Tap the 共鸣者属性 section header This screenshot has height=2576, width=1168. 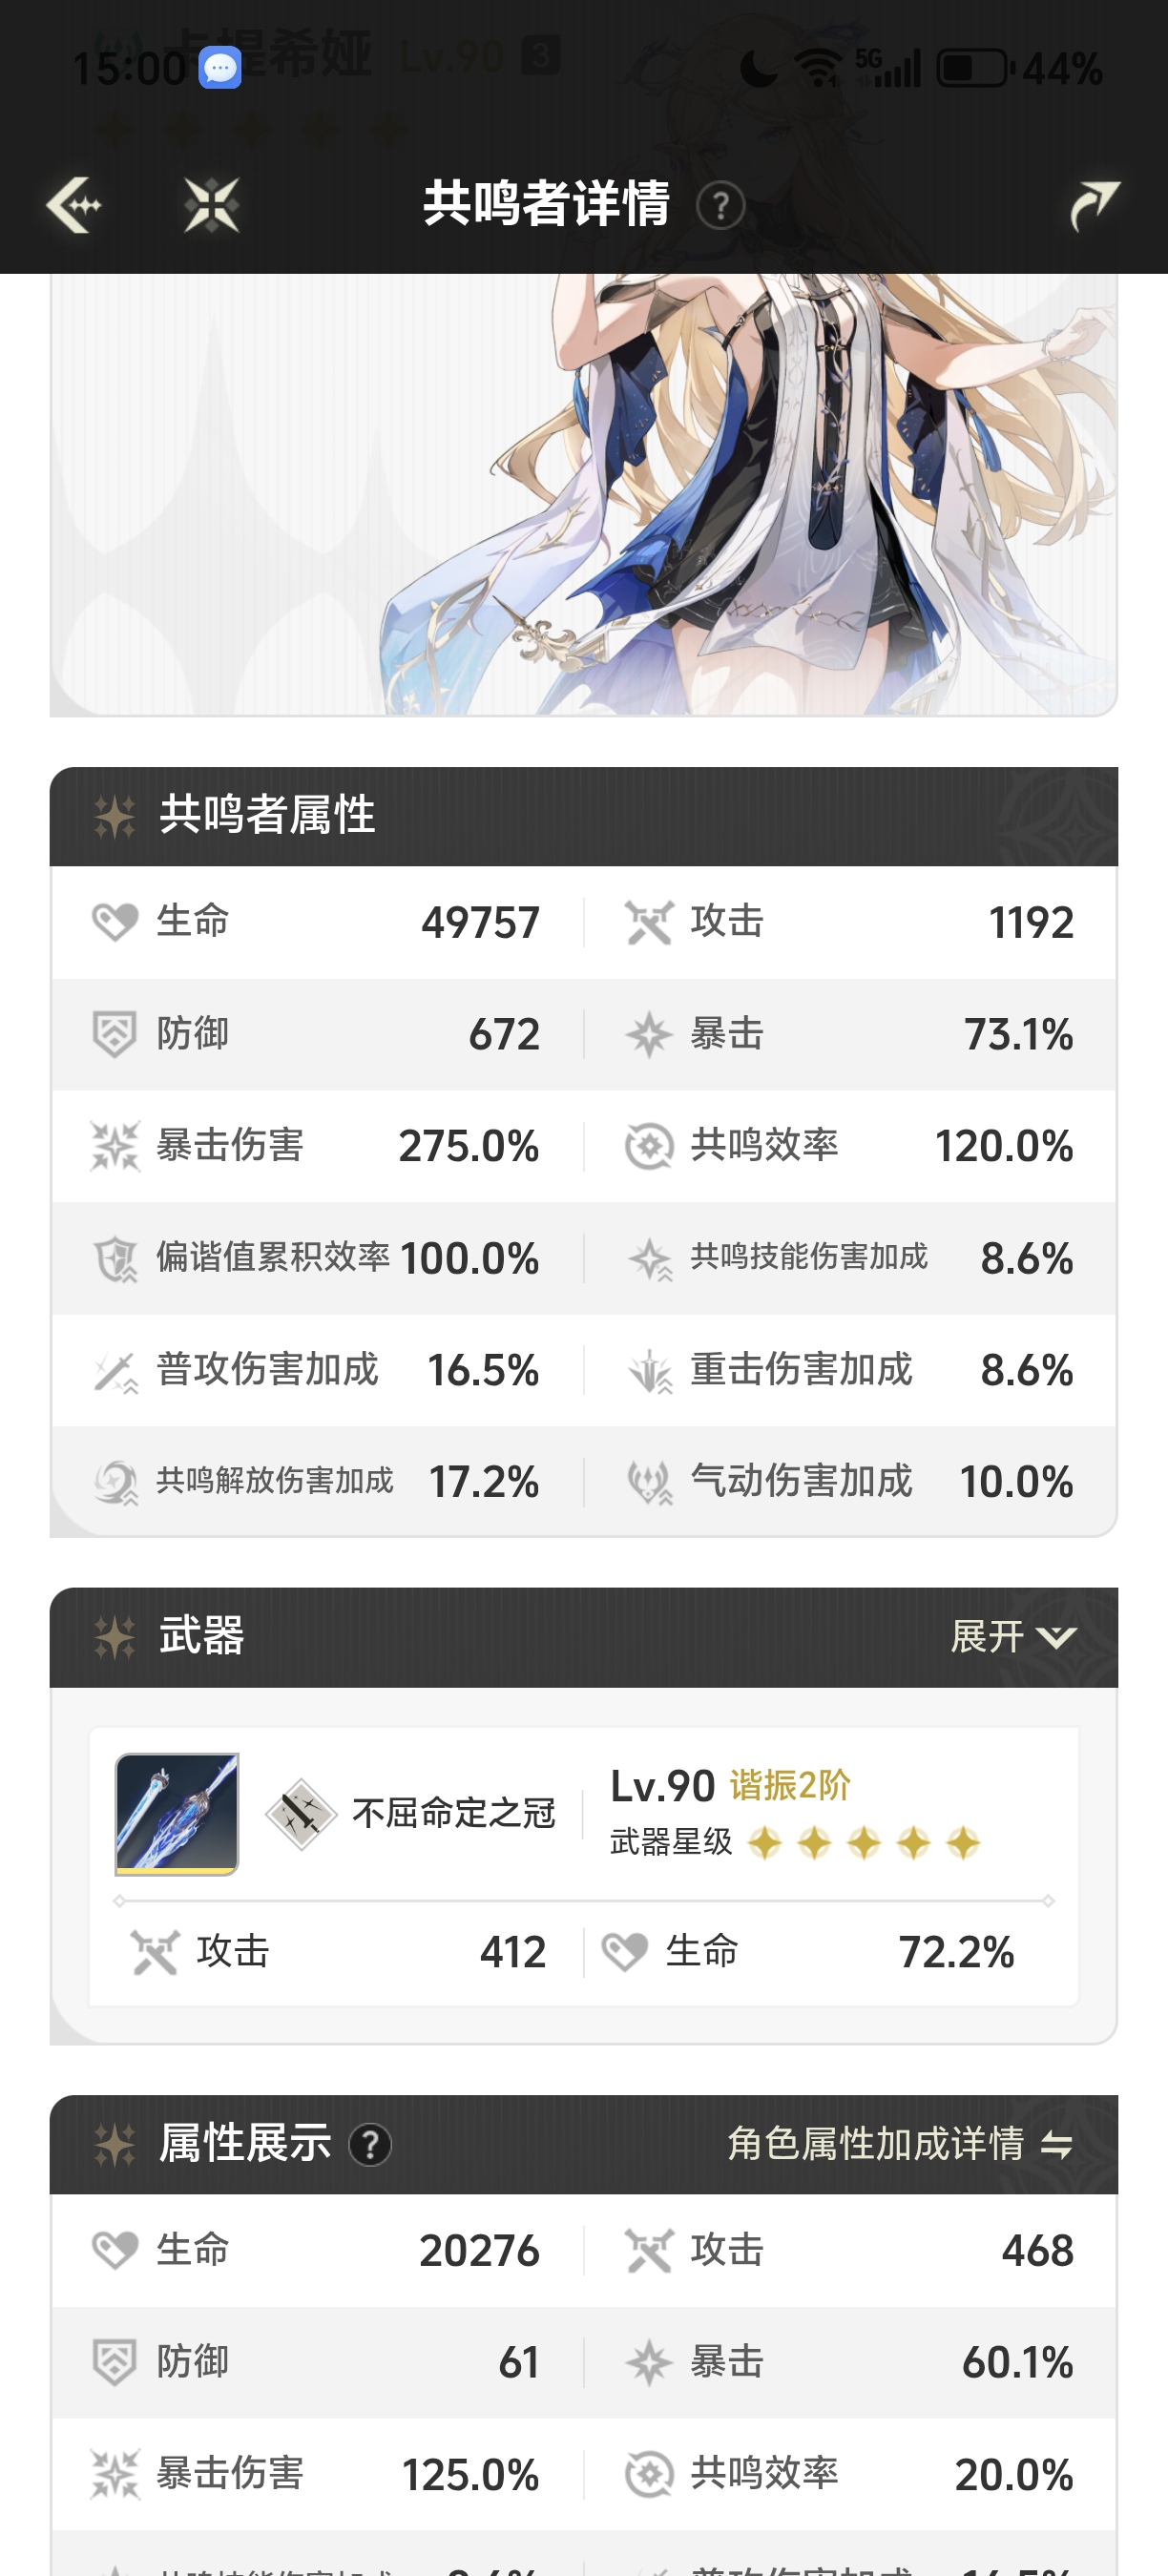click(267, 816)
